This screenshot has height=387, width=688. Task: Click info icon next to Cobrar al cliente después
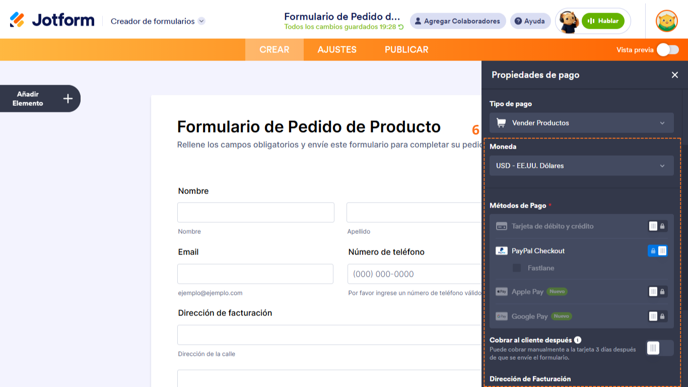[578, 340]
